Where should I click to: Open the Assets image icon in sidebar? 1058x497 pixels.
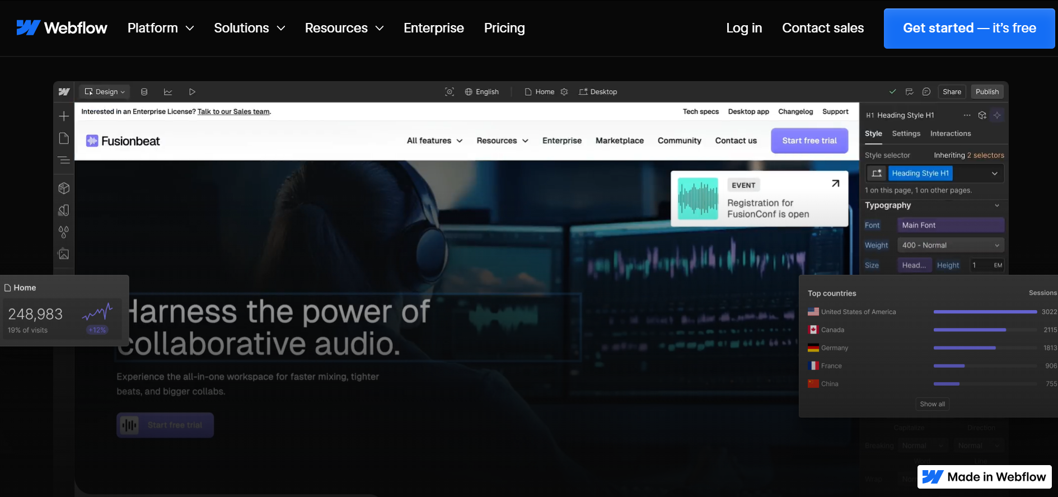[64, 254]
